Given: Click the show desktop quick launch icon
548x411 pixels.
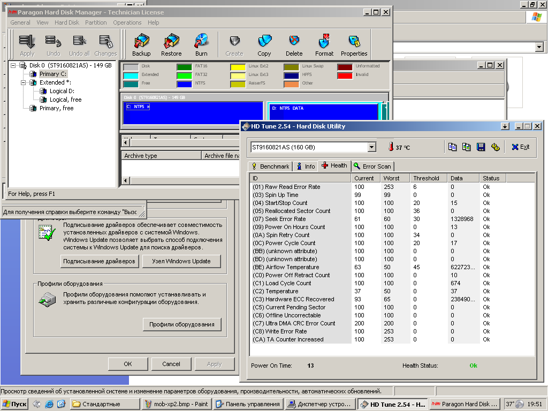Looking at the screenshot, I should 37,404.
